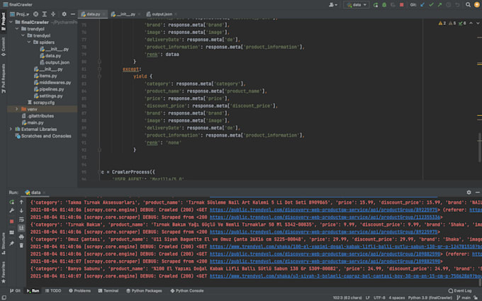Viewport: 482px width, 301px height.
Task: Commit changes with the green Git checkmark
Action: click(431, 5)
